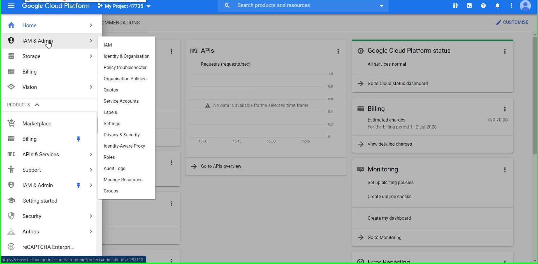Screen dimensions: 538x264
Task: Select Marketplace from the sidebar
Action: pyautogui.click(x=37, y=123)
